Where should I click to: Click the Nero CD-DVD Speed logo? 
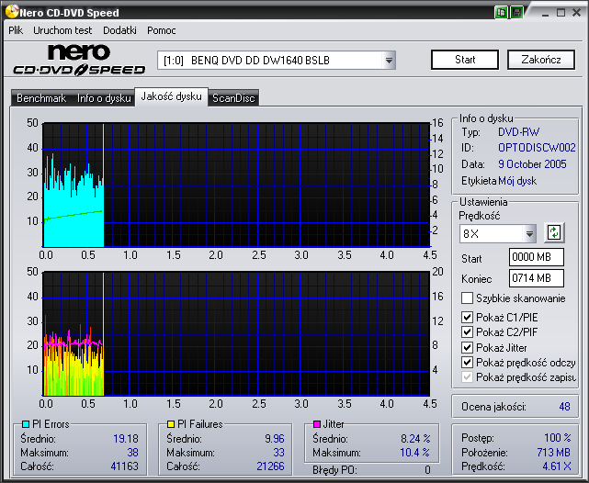(x=79, y=60)
